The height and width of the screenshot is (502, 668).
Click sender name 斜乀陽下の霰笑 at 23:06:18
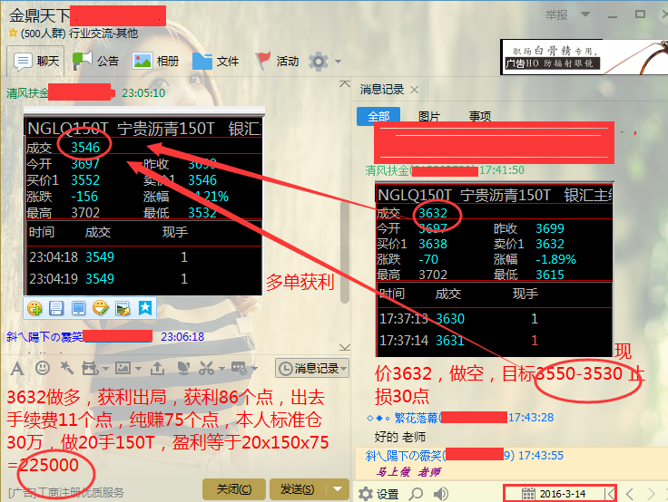point(44,337)
